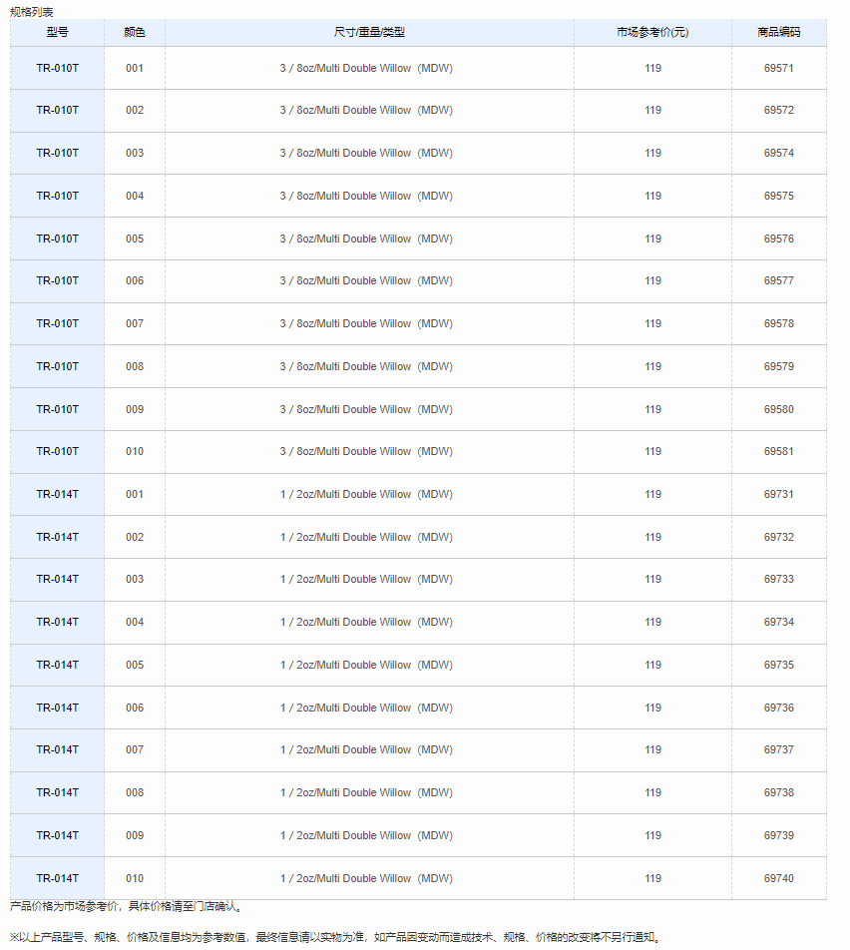Click color 007 cell for TR-010T

[x=135, y=323]
